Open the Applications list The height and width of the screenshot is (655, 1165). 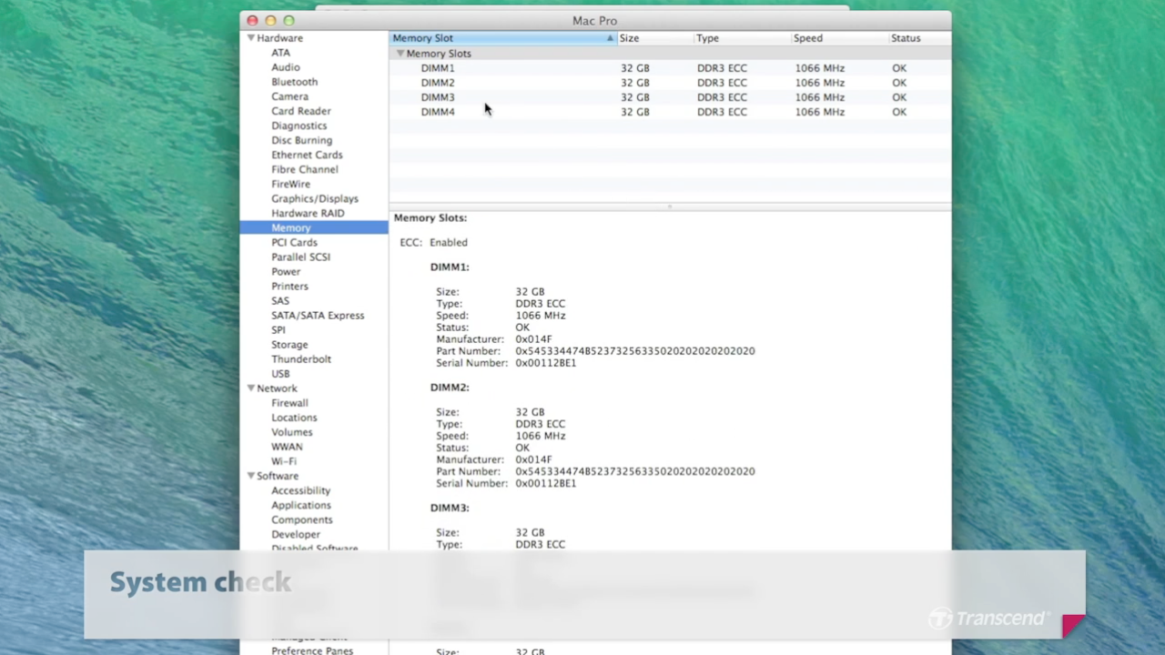[300, 505]
